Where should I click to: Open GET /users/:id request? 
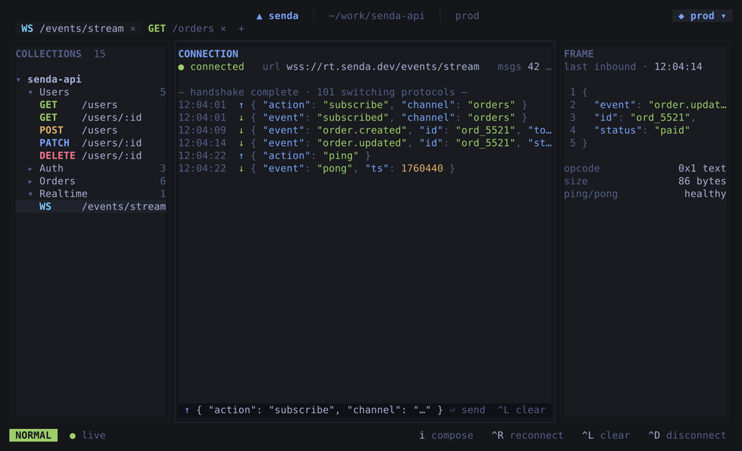pyautogui.click(x=91, y=117)
